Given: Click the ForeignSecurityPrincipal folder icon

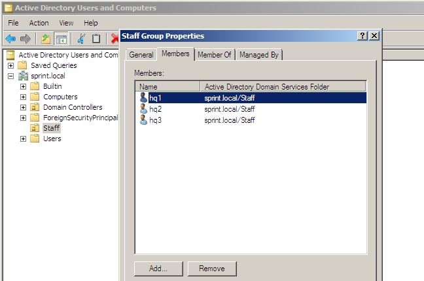Looking at the screenshot, I should [35, 117].
